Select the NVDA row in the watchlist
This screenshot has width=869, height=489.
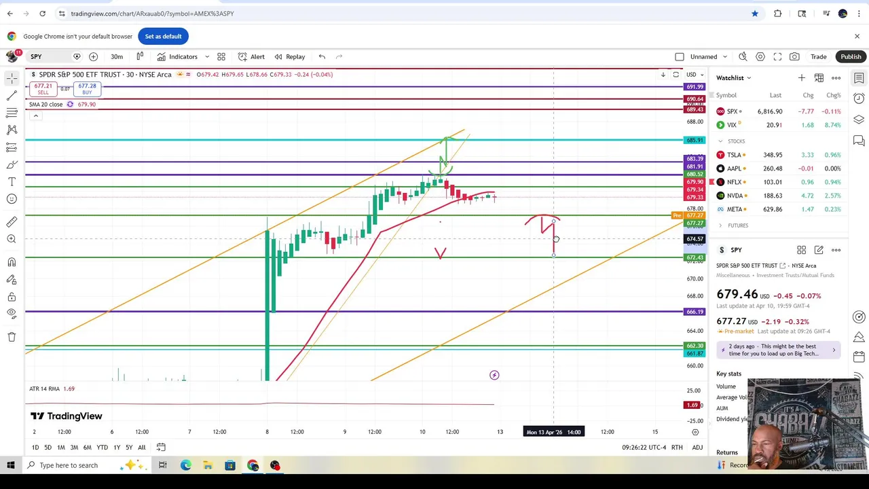[x=779, y=196]
